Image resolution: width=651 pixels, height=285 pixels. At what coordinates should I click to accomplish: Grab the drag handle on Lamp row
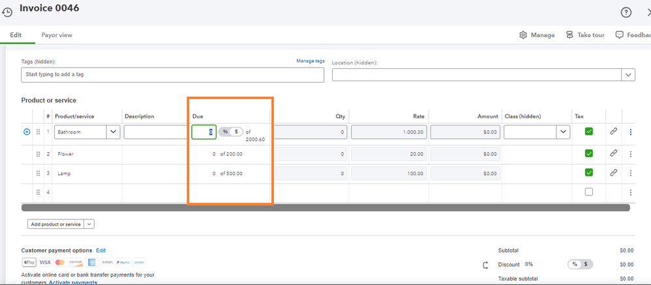click(x=38, y=173)
